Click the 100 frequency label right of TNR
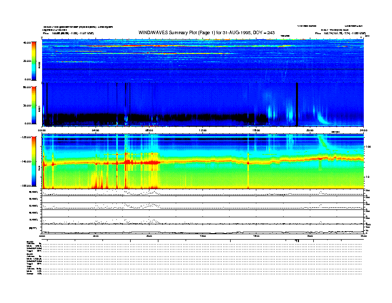 [369, 147]
